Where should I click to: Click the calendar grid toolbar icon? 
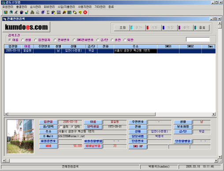tap(59, 12)
